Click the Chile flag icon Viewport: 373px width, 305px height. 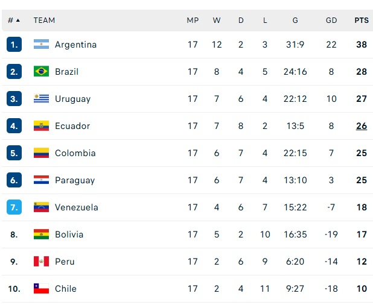[x=41, y=289]
